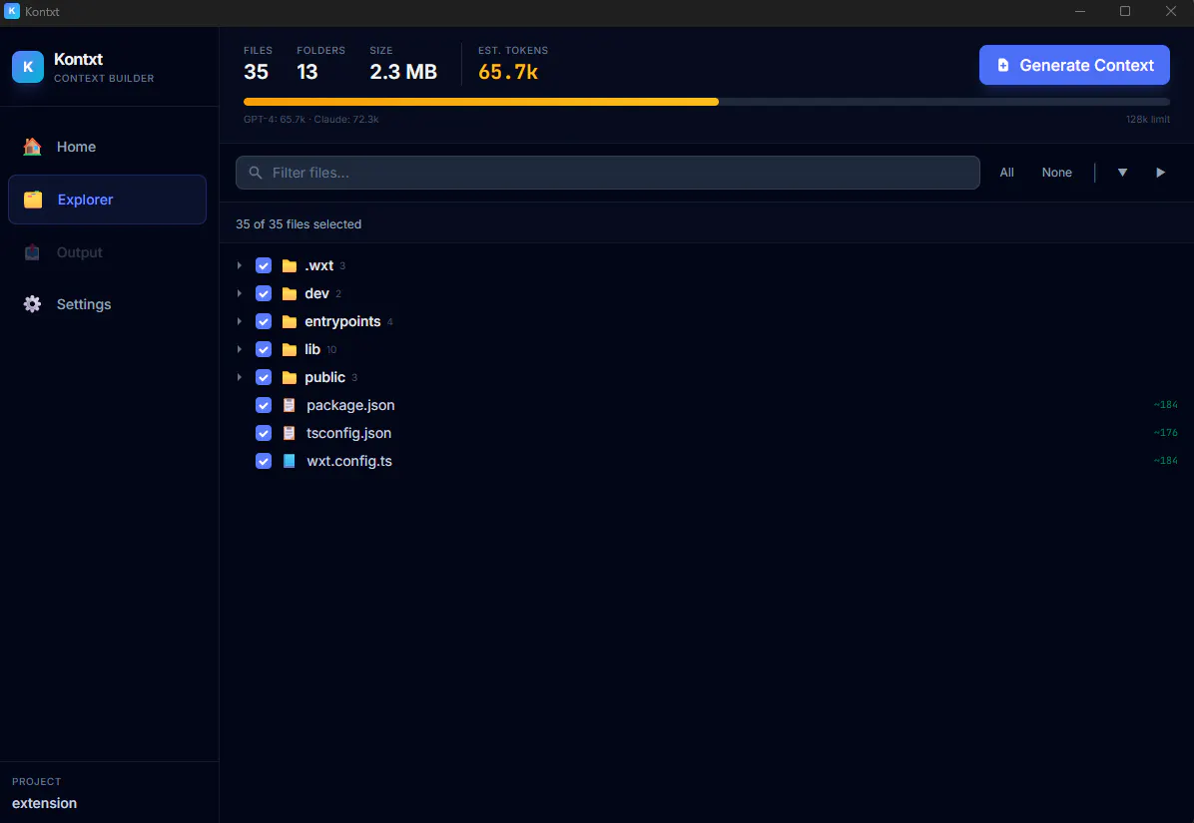Uncheck the wxt.config.ts checkbox
Image resolution: width=1194 pixels, height=823 pixels.
(x=264, y=461)
